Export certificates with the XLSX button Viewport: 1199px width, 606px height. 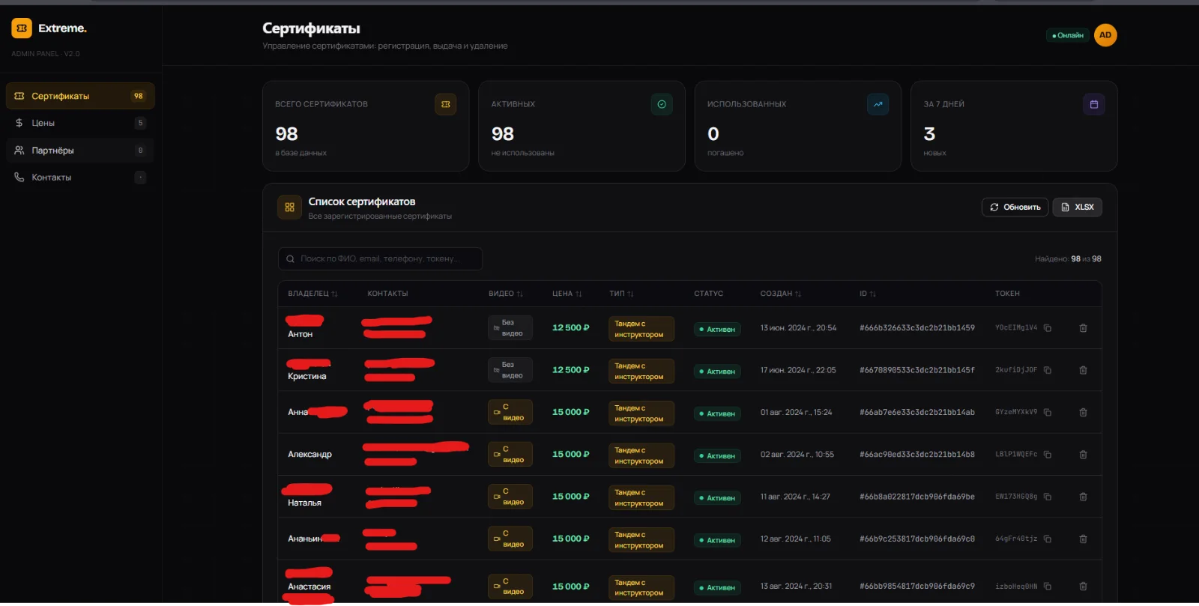click(1078, 207)
